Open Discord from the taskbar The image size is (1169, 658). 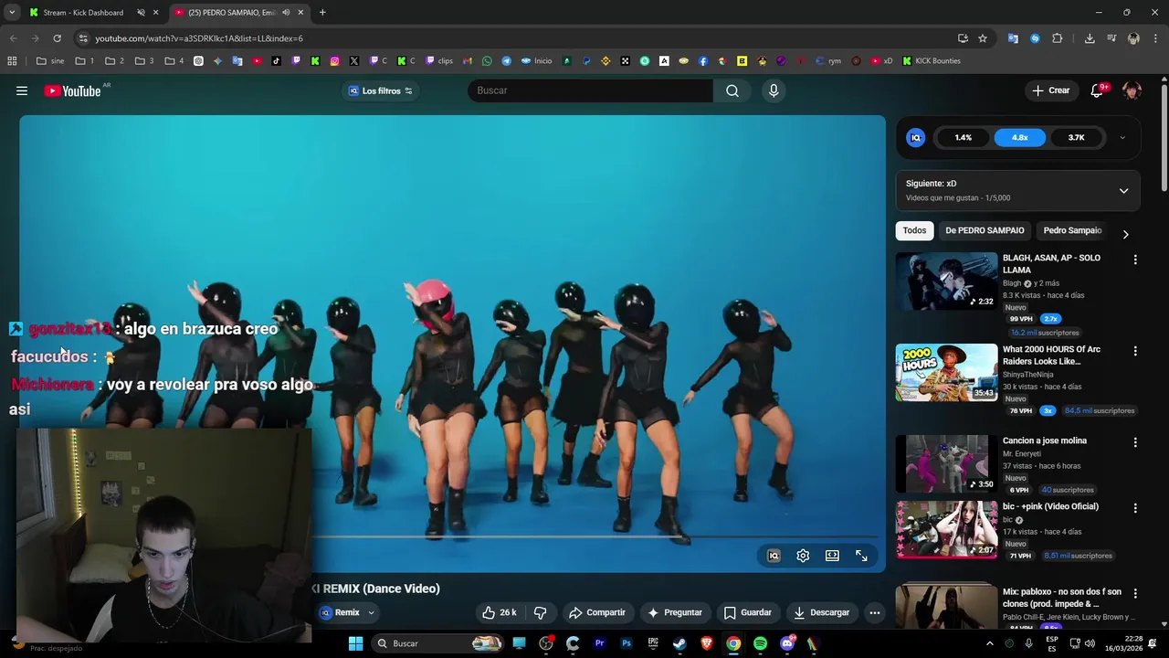[787, 643]
